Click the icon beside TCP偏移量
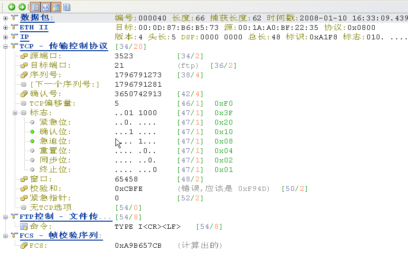408x278 pixels. pyautogui.click(x=24, y=103)
